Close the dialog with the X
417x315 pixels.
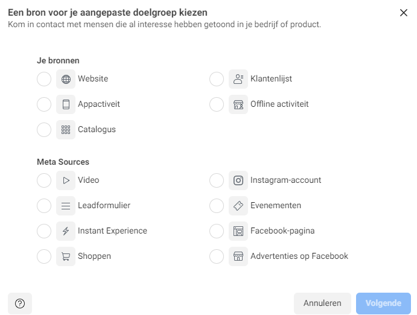pyautogui.click(x=404, y=13)
